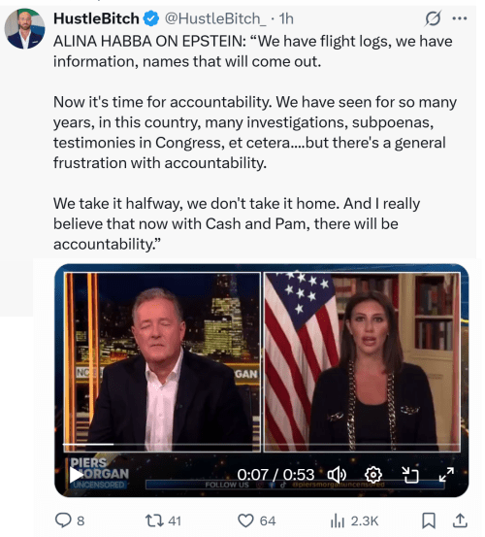The height and width of the screenshot is (537, 485).
Task: Open video settings gear
Action: (373, 475)
